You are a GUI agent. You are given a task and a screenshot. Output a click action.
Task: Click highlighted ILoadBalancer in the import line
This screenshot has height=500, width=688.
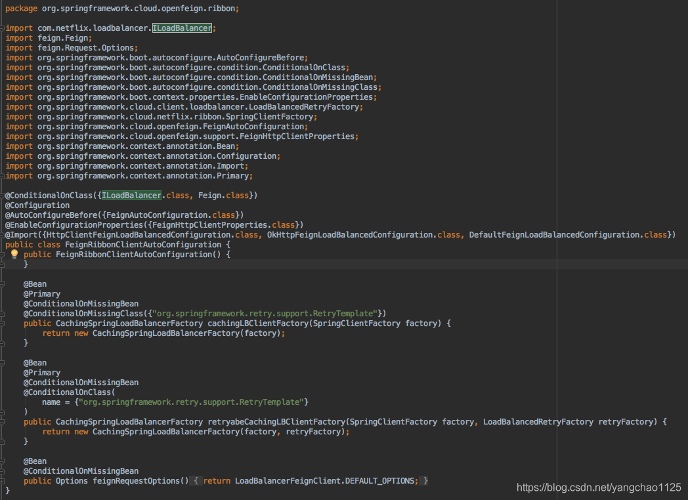tap(182, 28)
